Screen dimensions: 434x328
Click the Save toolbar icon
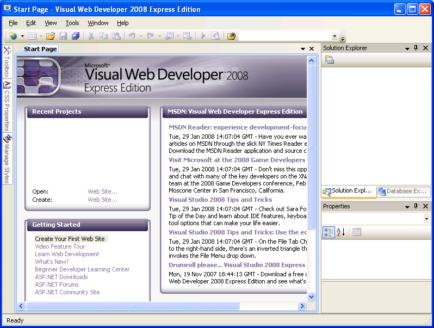(x=63, y=36)
